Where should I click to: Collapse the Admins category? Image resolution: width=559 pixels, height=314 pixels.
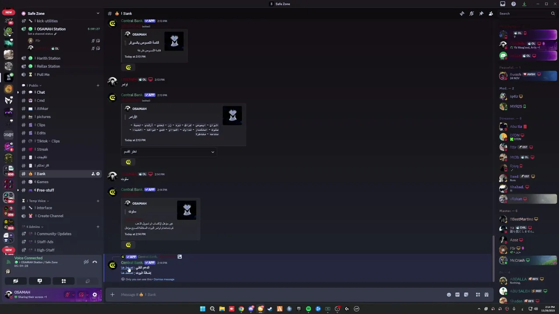tap(36, 227)
